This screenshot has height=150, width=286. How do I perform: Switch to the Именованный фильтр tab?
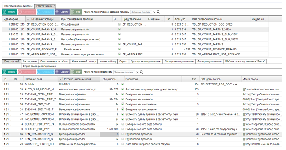tap(84, 61)
